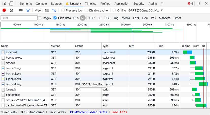Clear the network log with the ban icon
The width and height of the screenshot is (210, 115).
coord(11,10)
